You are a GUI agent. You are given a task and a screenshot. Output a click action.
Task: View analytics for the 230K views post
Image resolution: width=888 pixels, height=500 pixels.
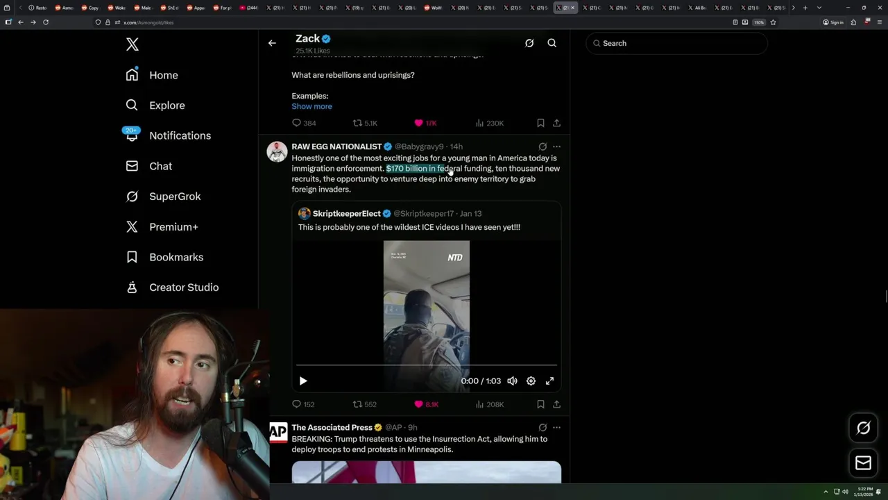click(489, 123)
